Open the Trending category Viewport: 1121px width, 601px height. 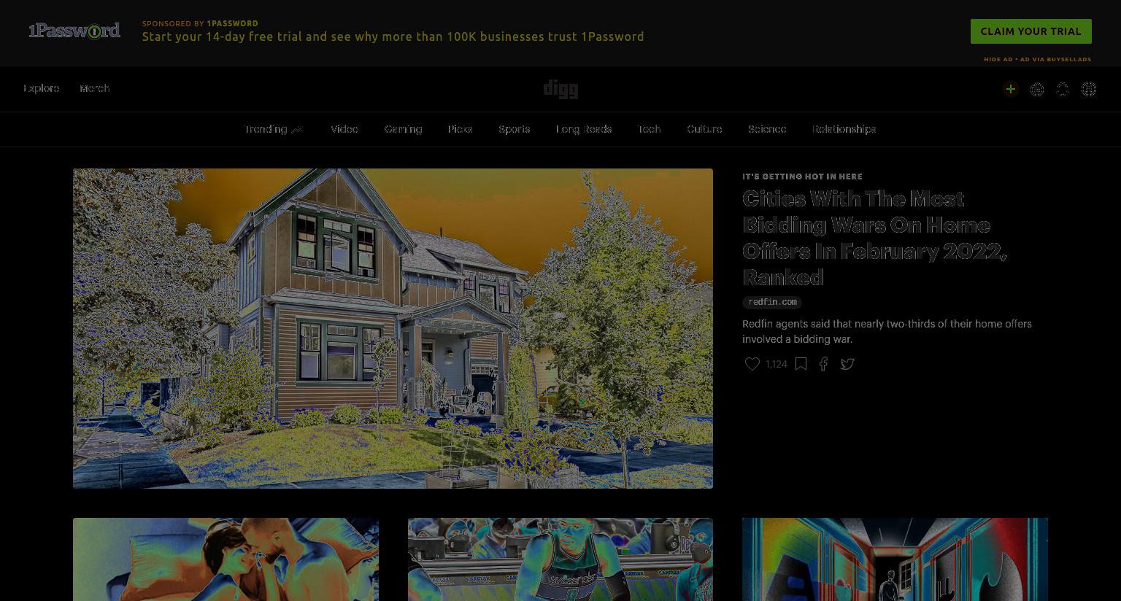(274, 129)
